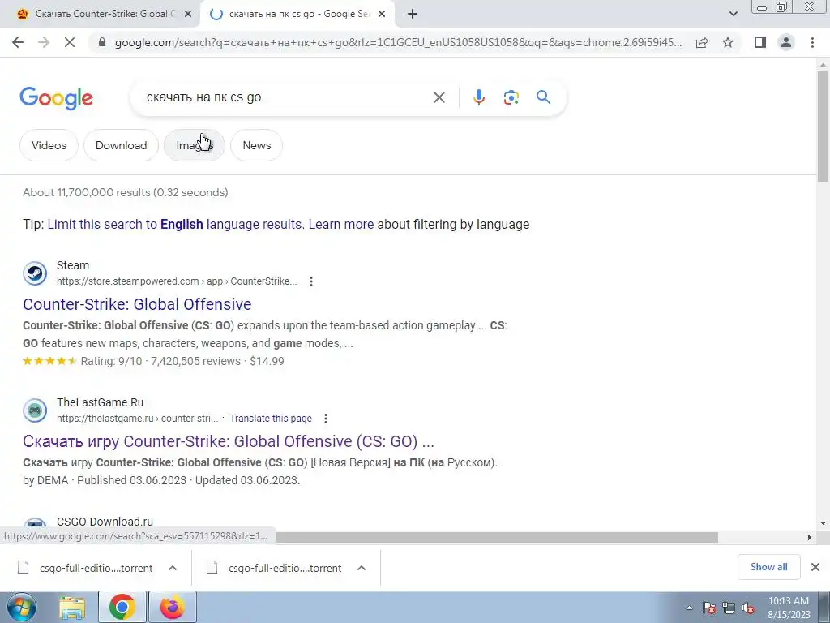Clear the search box with X
Viewport: 830px width, 623px height.
tap(439, 97)
